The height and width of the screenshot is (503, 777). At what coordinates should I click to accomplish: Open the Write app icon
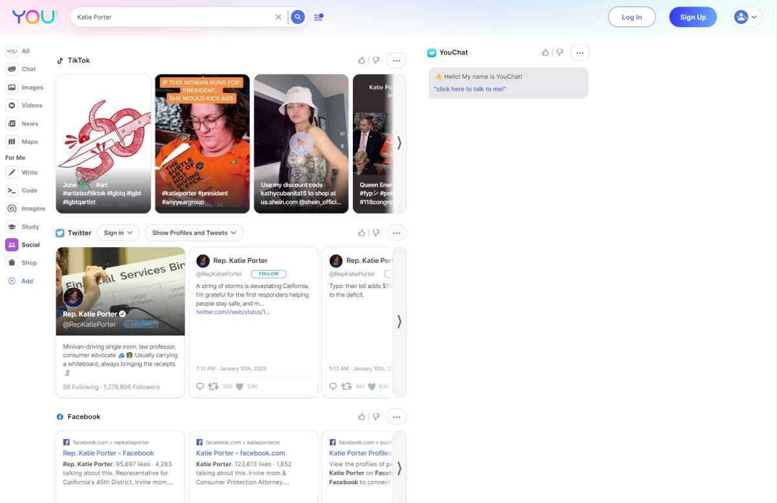(x=12, y=173)
